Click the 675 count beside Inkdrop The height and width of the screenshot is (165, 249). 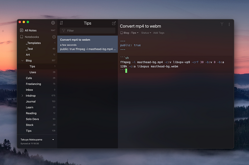[x=54, y=96]
